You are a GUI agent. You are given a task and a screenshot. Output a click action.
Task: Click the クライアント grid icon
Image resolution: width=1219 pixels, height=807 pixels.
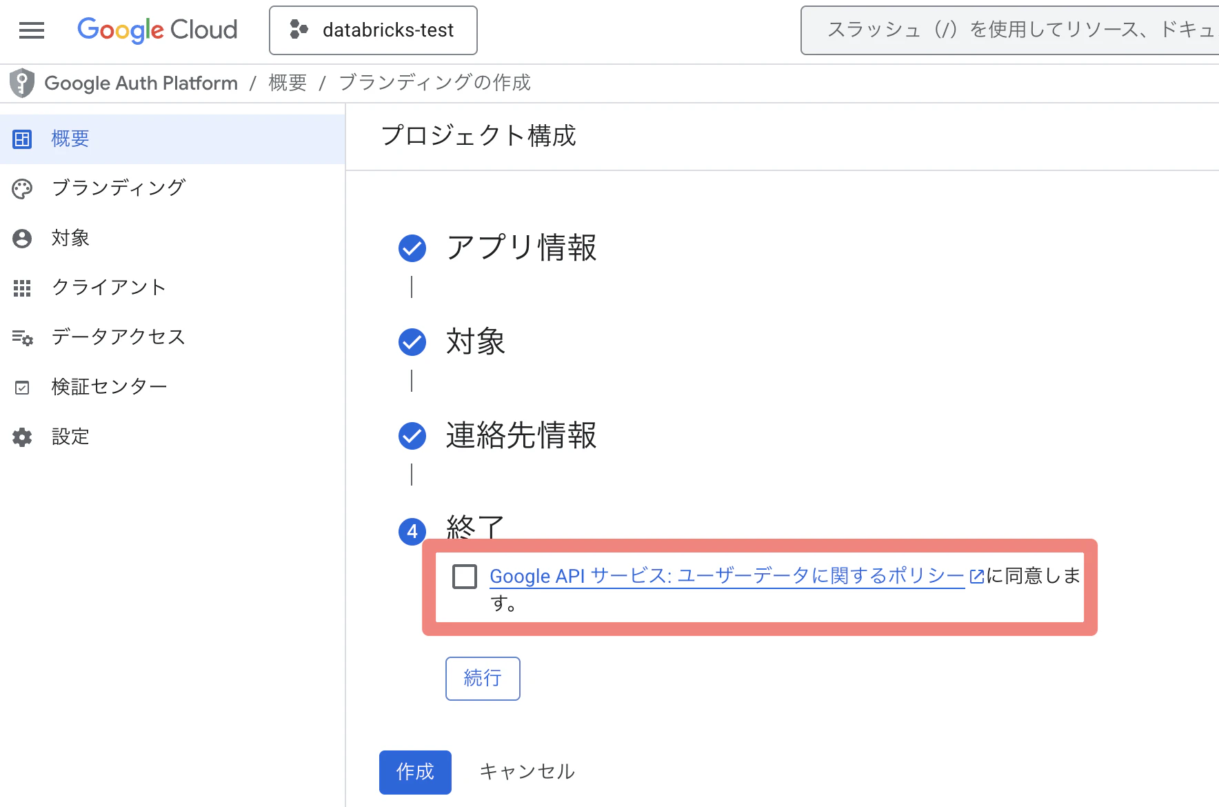coord(22,288)
